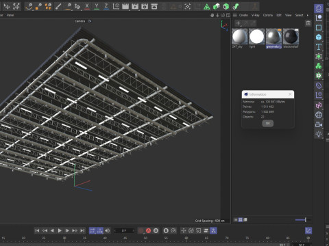Click the rectangle spline icon in side palette
Screen dimensions: 329x246
(319, 27)
